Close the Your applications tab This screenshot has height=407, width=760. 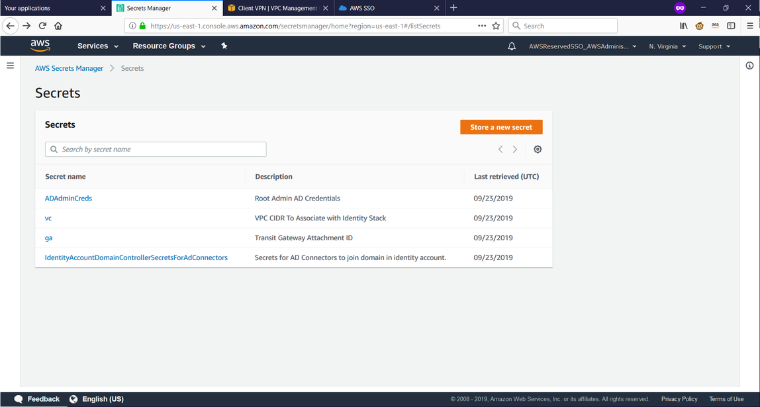coord(103,8)
